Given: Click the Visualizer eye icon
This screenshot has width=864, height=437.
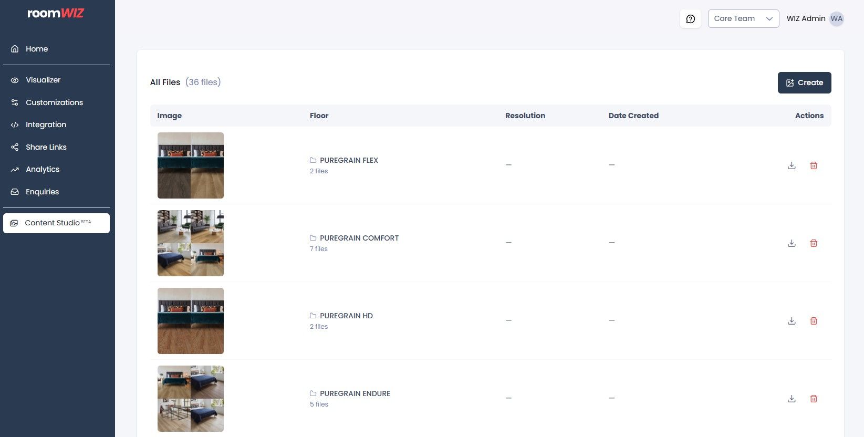Looking at the screenshot, I should 15,80.
